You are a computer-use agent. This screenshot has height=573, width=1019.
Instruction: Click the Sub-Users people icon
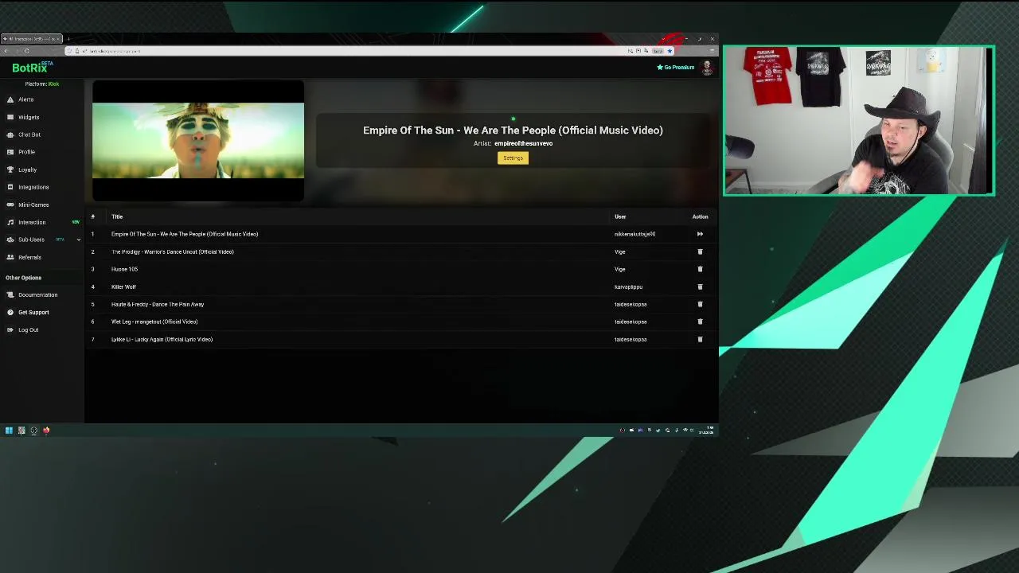(10, 240)
